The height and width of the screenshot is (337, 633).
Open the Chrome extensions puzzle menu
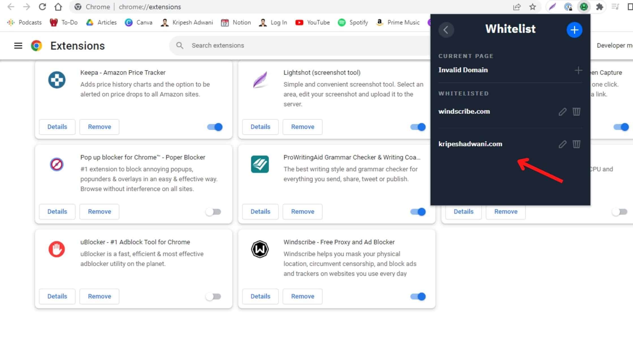(599, 7)
